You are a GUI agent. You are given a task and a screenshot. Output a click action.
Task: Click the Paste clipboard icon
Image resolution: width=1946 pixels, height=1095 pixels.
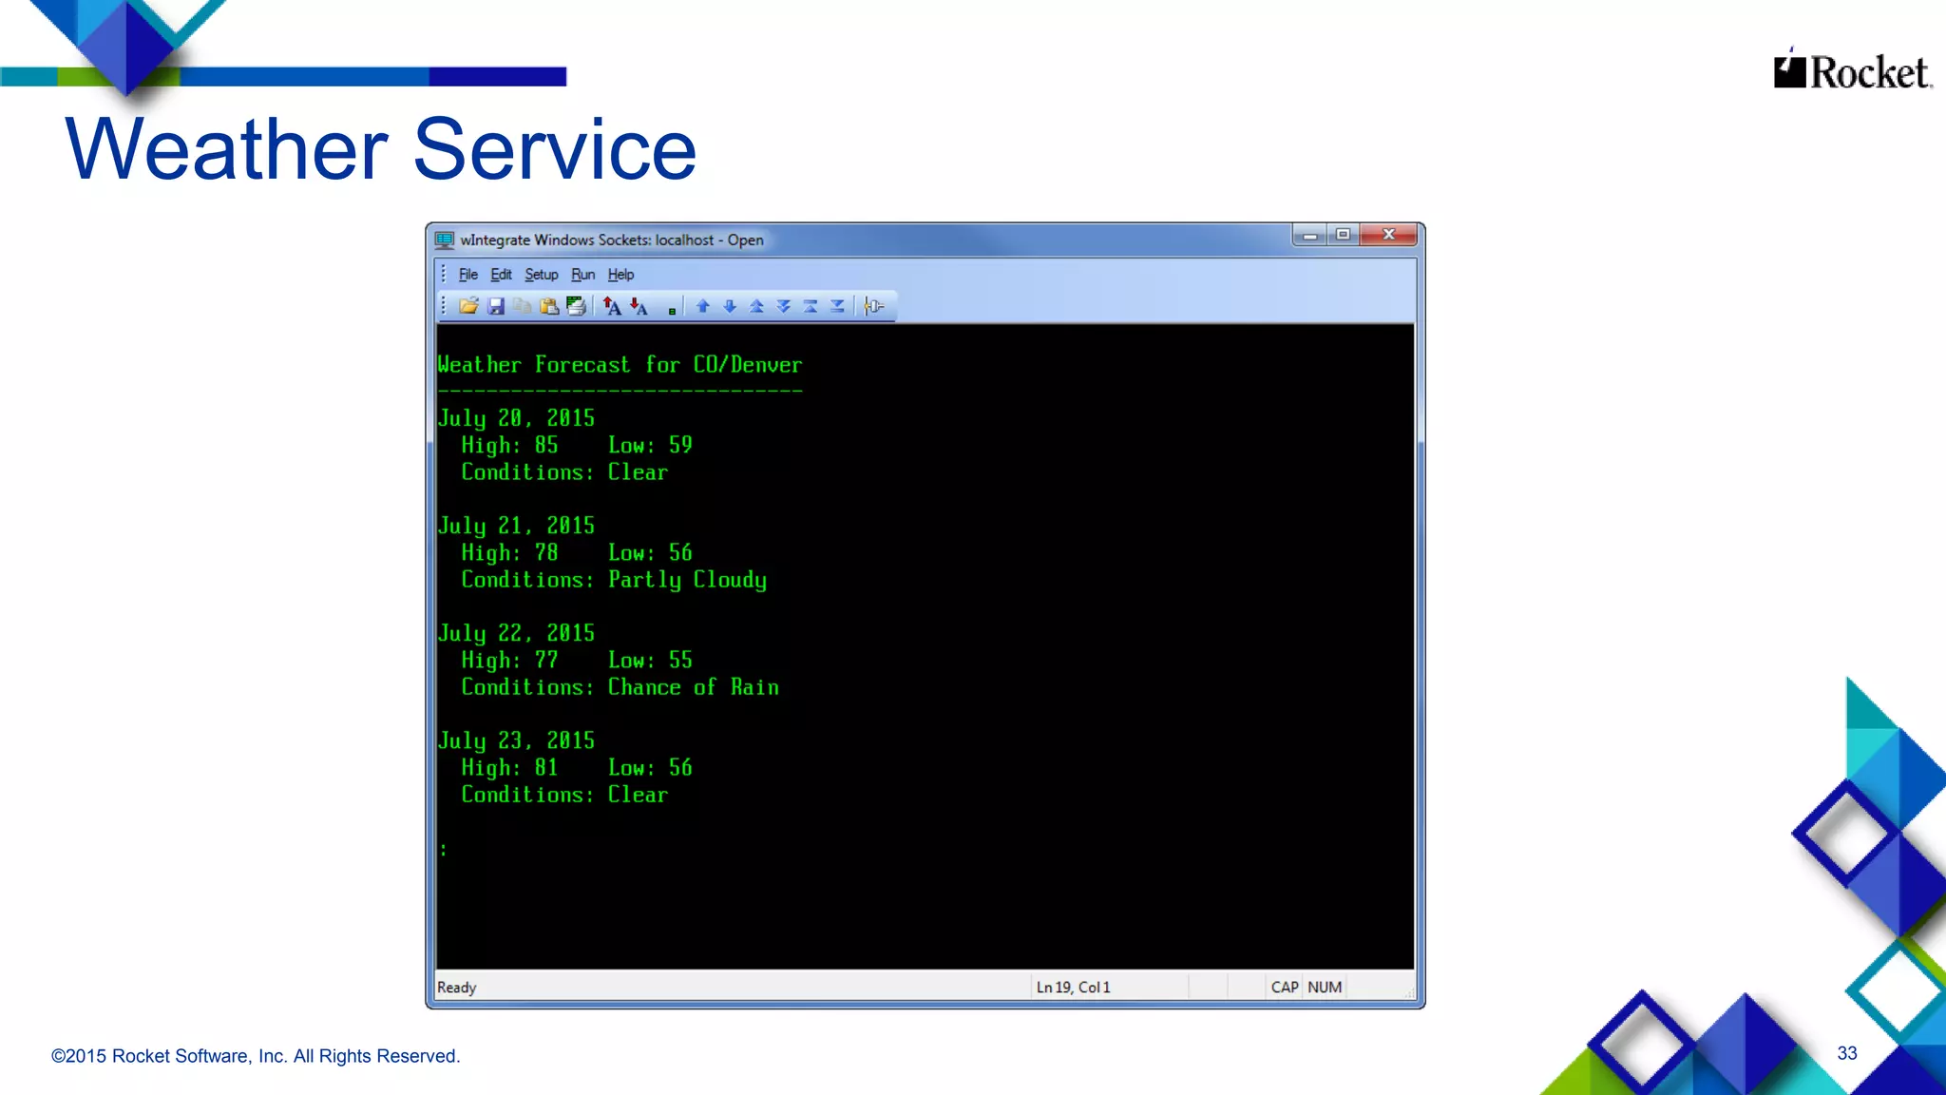[x=548, y=306]
